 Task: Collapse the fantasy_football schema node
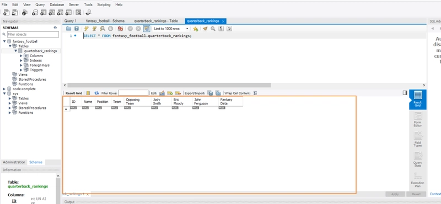coord(4,41)
